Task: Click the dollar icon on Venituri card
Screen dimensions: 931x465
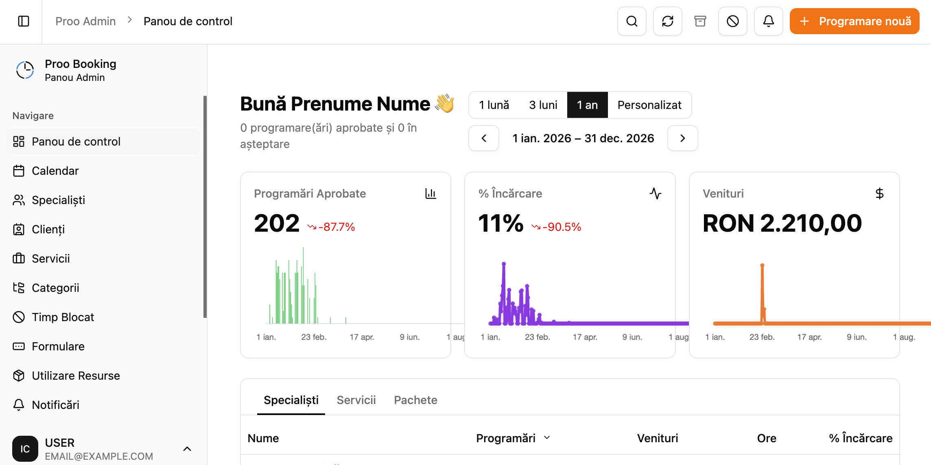Action: (x=879, y=193)
